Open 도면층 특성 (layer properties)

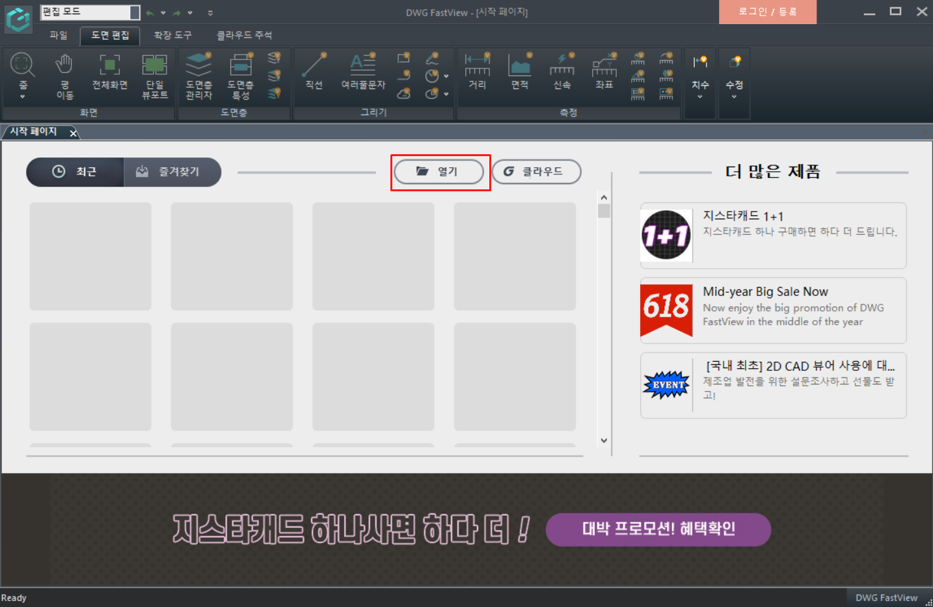click(x=241, y=76)
